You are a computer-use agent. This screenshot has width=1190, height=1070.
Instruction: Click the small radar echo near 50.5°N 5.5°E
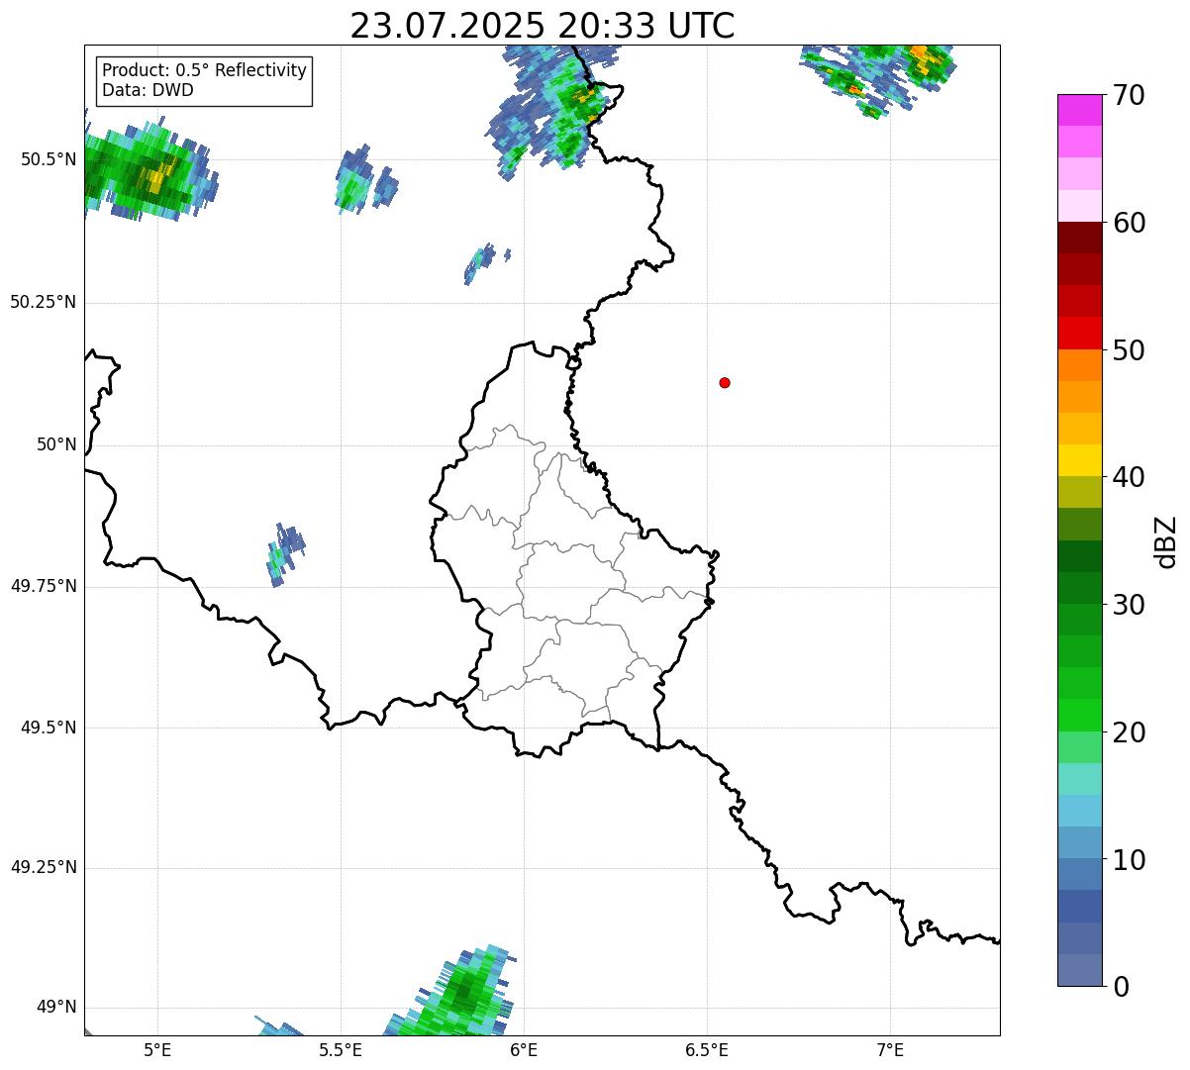click(x=364, y=179)
